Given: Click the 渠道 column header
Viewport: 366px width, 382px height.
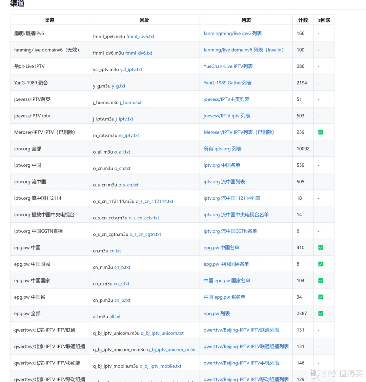Looking at the screenshot, I should point(49,20).
